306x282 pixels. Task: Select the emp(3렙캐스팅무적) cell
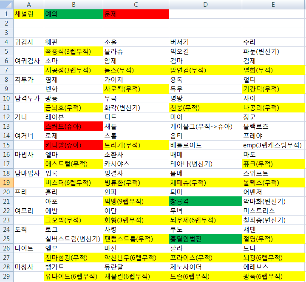click(x=273, y=145)
